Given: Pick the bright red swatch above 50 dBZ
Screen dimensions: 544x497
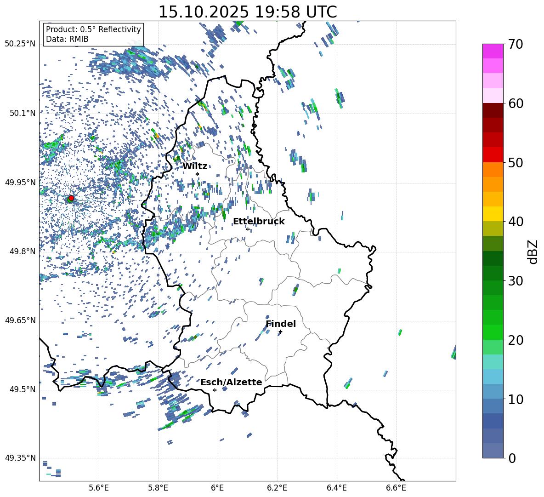Looking at the screenshot, I should click(493, 154).
